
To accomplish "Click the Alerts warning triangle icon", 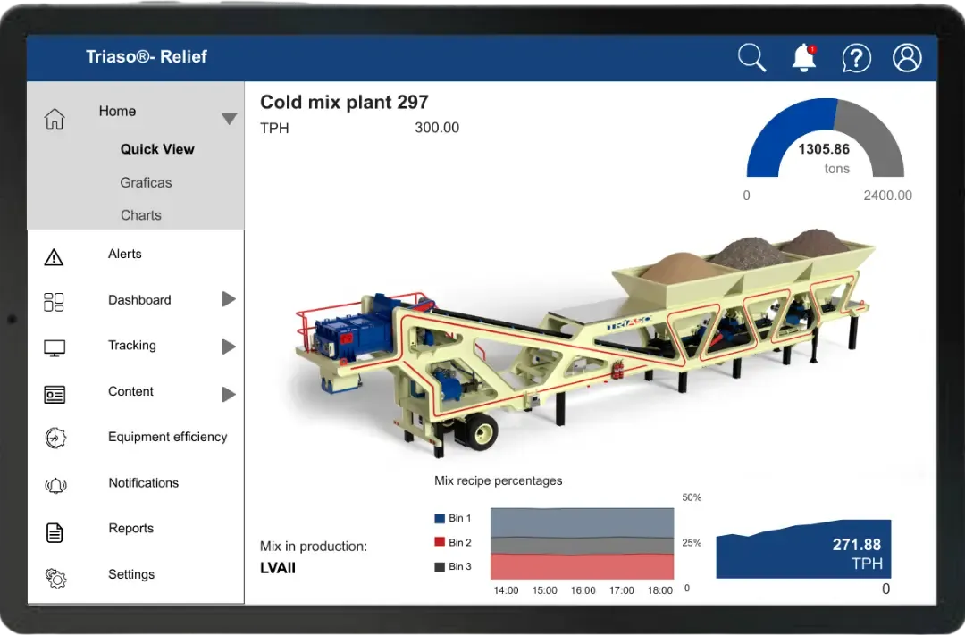I will click(55, 258).
